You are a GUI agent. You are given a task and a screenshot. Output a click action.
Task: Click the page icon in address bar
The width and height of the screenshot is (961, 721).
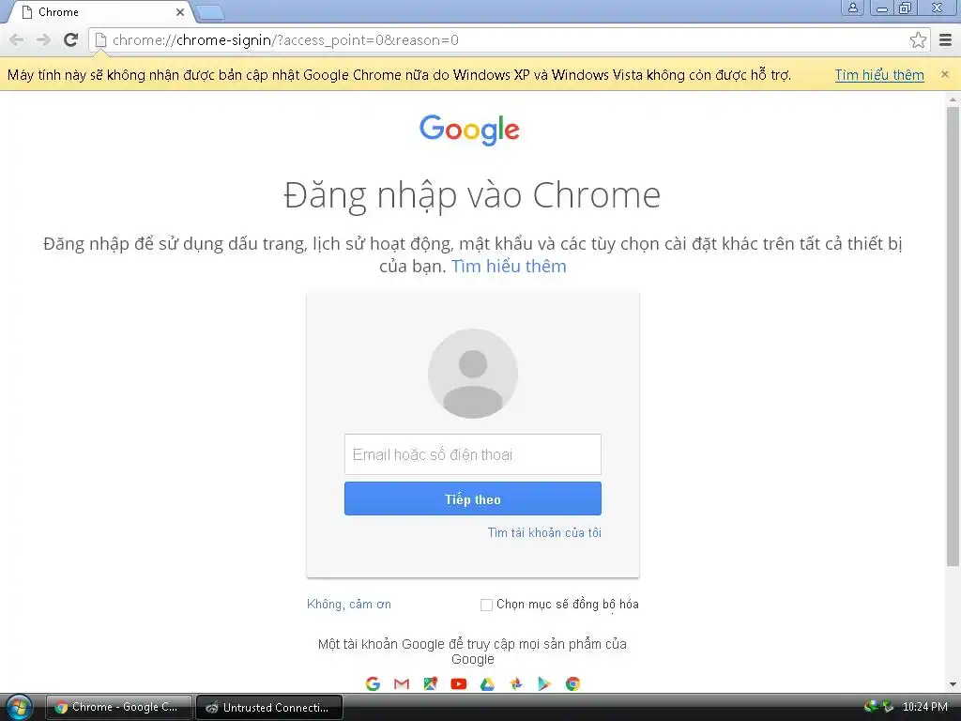point(101,39)
